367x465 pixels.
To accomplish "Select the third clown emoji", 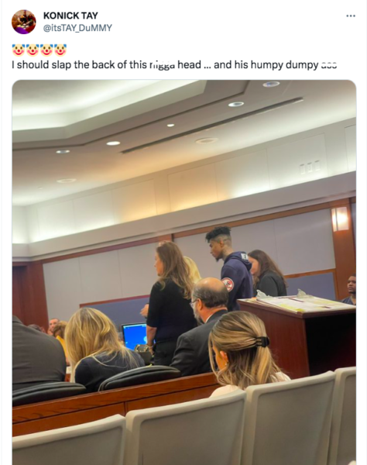I will 46,50.
